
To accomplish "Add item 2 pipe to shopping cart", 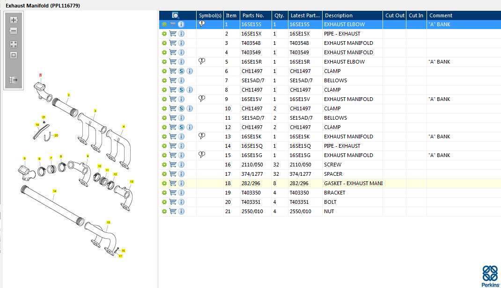I will 173,34.
